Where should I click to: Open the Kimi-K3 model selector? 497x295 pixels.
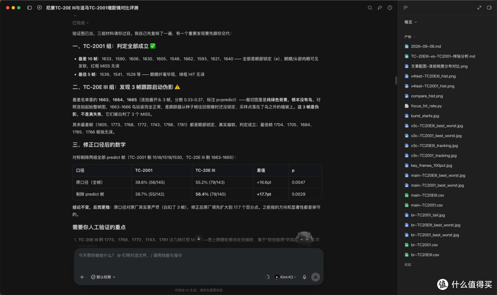point(286,277)
